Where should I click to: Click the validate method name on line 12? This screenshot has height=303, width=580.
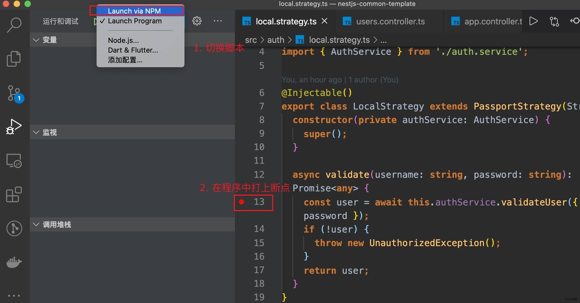[x=347, y=175]
